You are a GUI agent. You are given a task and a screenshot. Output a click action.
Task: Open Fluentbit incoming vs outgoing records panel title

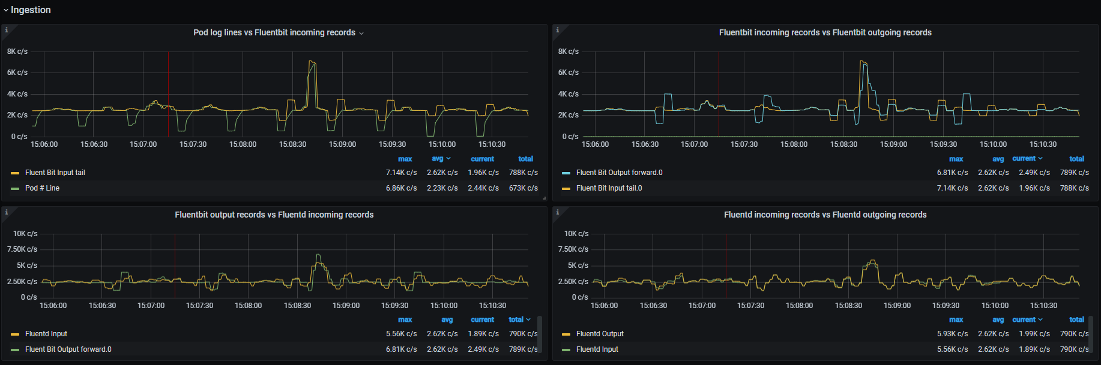[x=825, y=32]
